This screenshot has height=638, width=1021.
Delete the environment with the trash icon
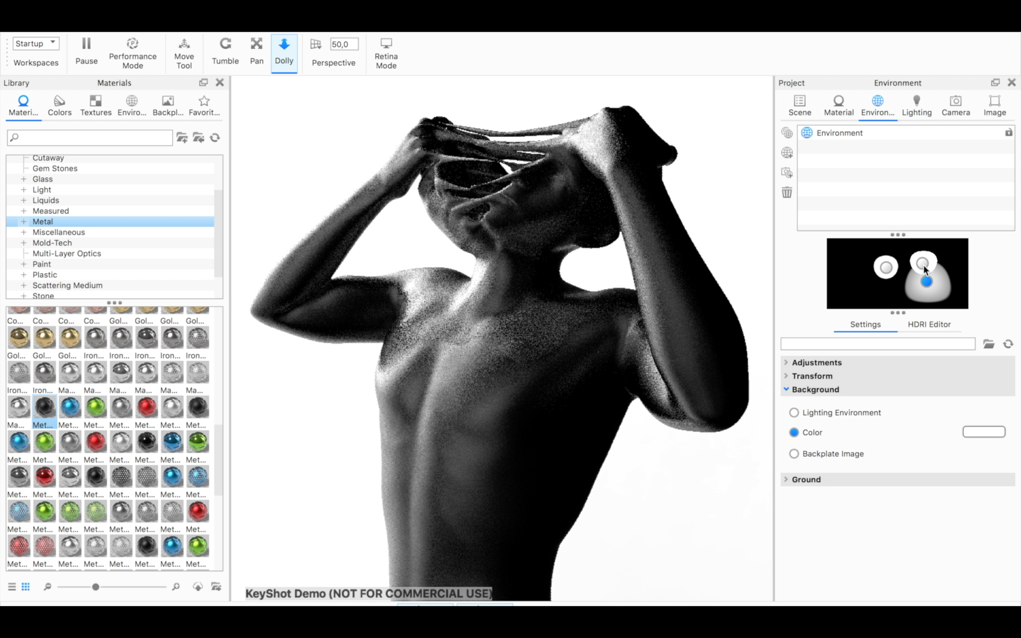[787, 193]
